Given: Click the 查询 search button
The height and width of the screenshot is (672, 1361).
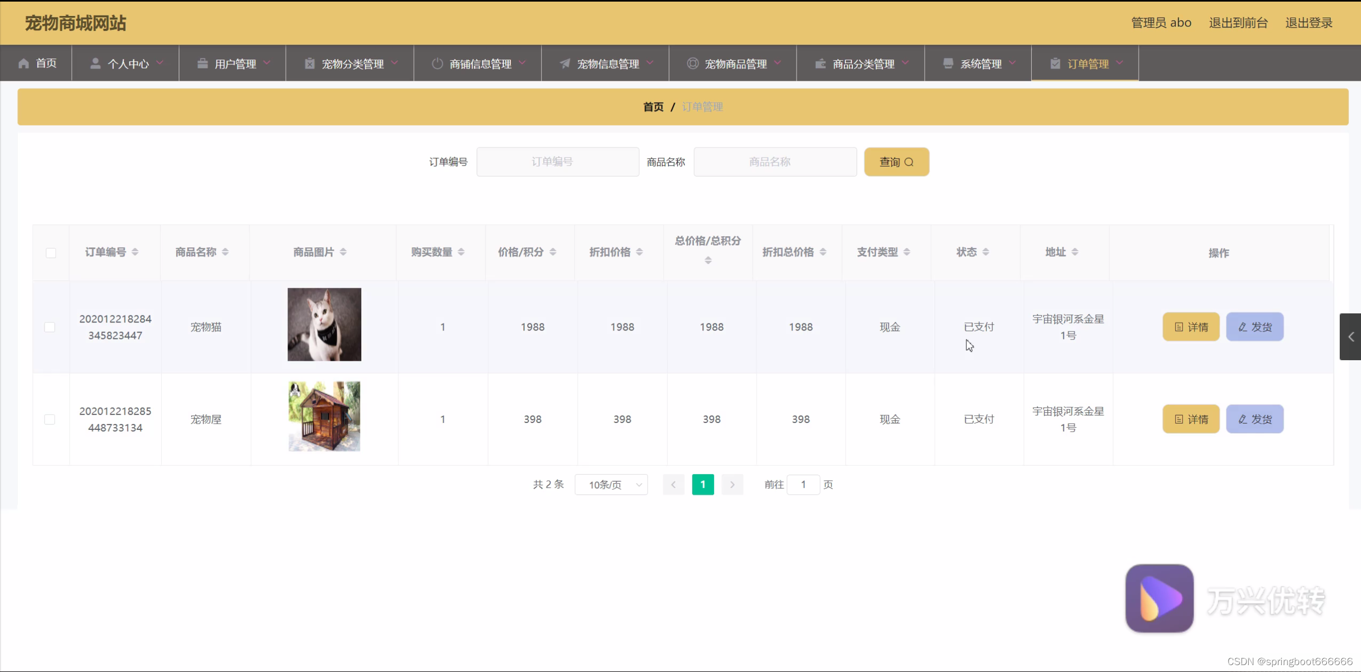Looking at the screenshot, I should coord(897,162).
